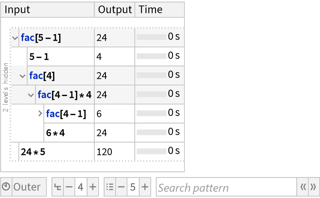
Task: Collapse the fac[4 – 1]*4 row
Action: pos(31,95)
